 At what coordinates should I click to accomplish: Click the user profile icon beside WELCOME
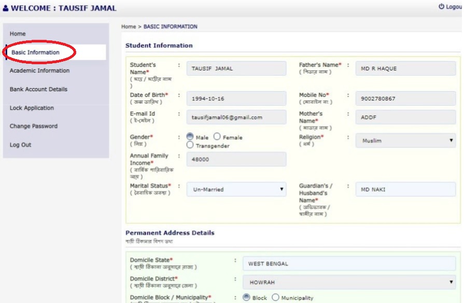pos(5,8)
